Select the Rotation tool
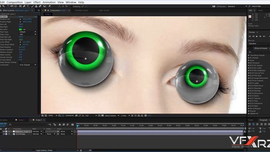 (x=8, y=6)
